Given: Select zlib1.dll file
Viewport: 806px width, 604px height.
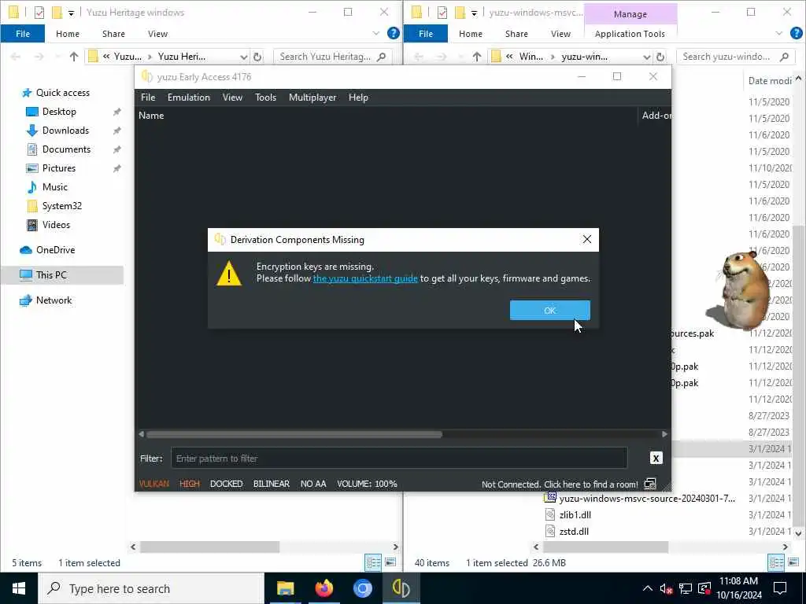Looking at the screenshot, I should click(575, 514).
